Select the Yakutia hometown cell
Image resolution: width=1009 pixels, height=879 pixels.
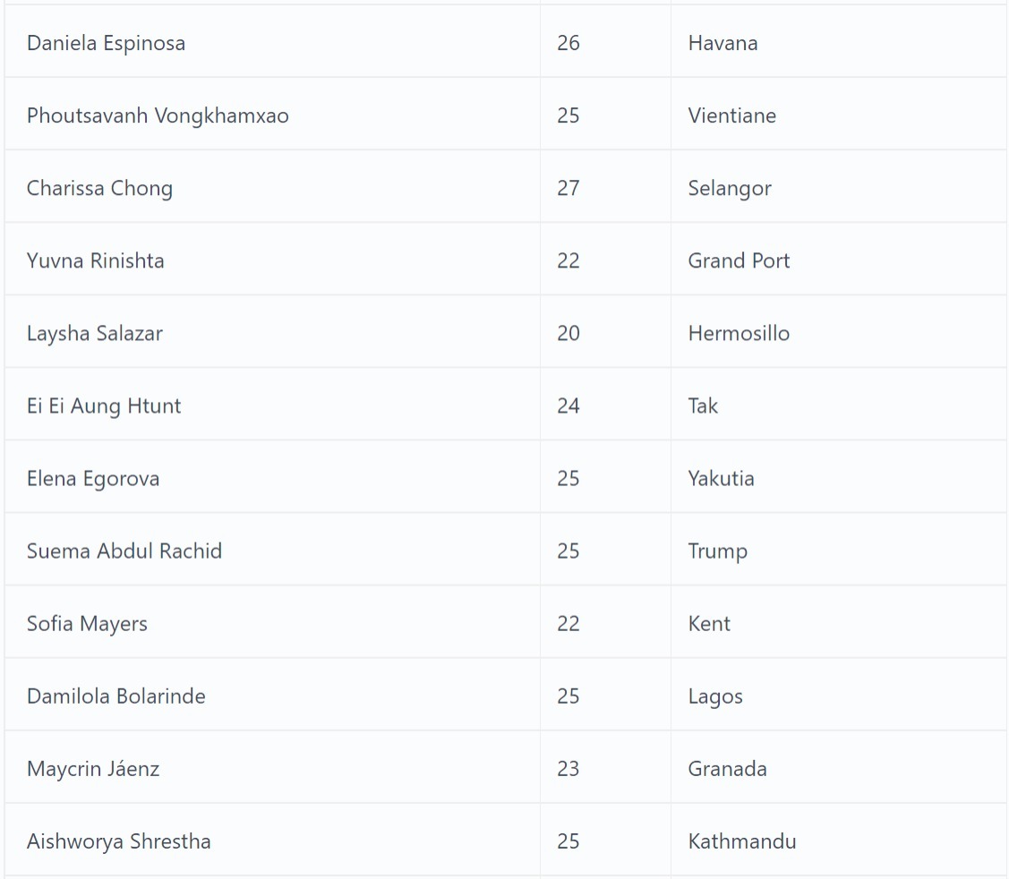pos(721,478)
